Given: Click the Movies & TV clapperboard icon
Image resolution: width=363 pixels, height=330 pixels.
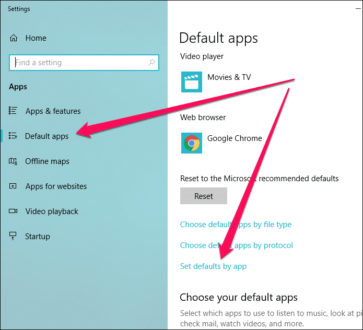Looking at the screenshot, I should pos(192,82).
